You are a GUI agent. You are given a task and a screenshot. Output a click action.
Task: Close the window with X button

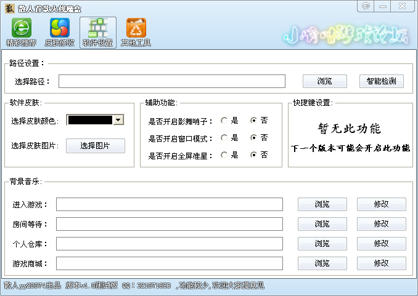tap(402, 6)
